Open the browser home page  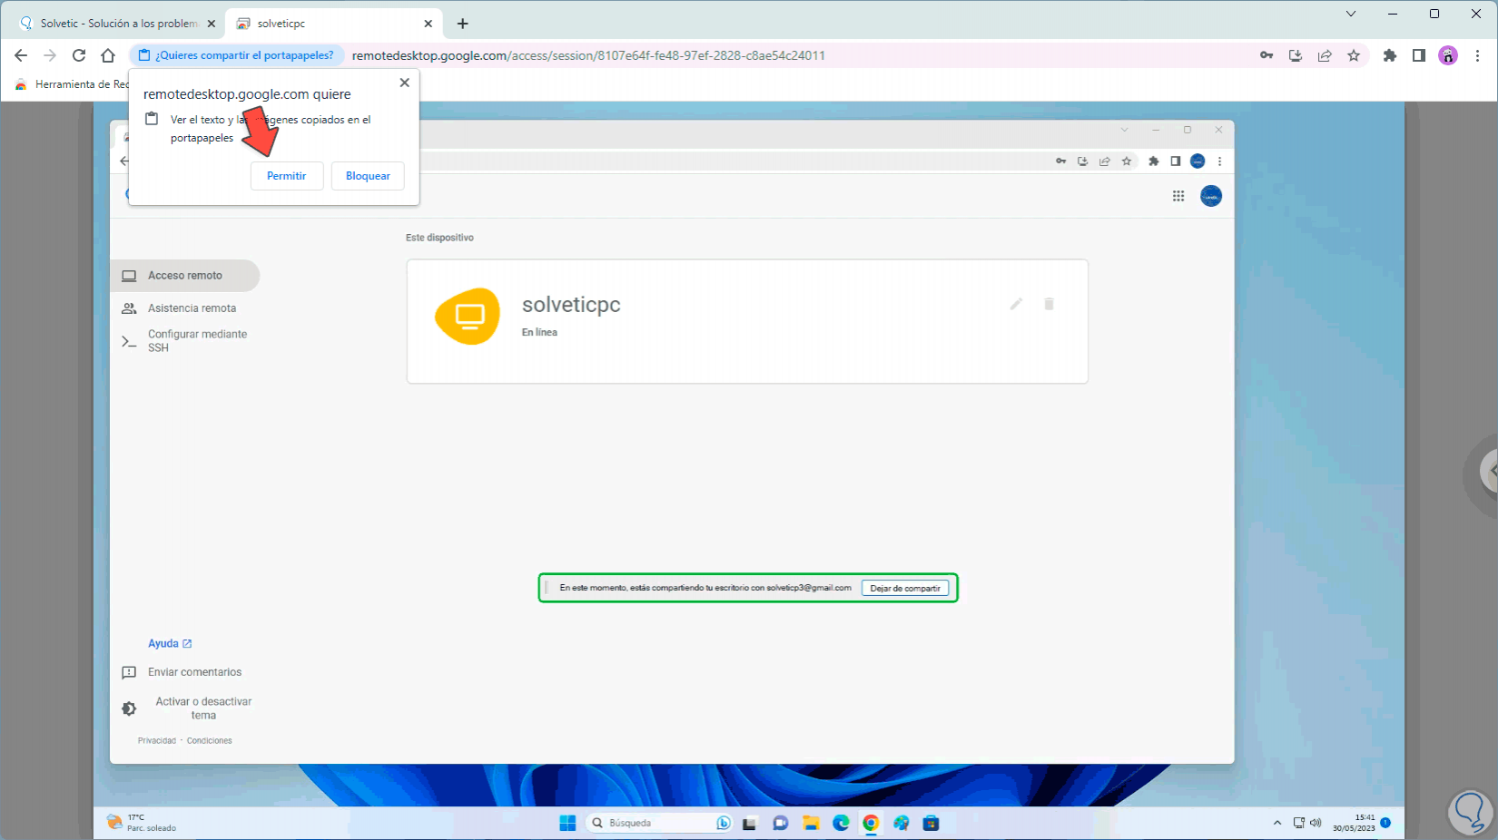pyautogui.click(x=108, y=55)
